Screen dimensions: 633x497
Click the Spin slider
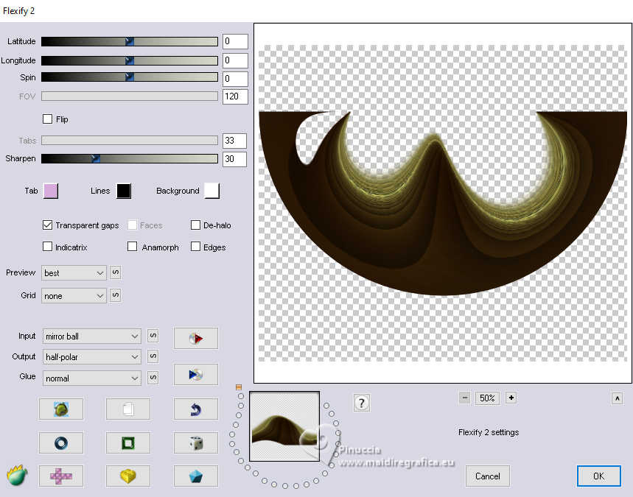[x=130, y=77]
